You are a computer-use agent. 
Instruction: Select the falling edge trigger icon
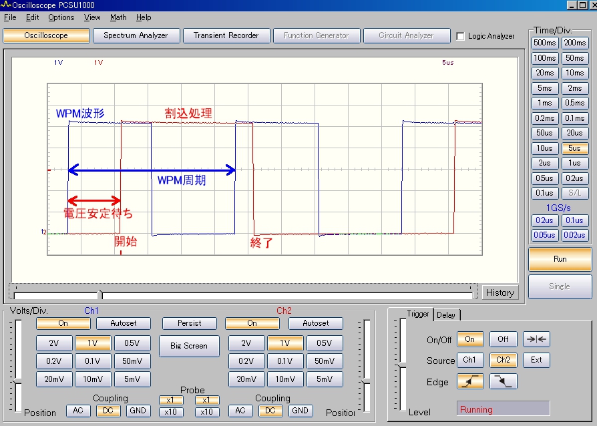[503, 381]
